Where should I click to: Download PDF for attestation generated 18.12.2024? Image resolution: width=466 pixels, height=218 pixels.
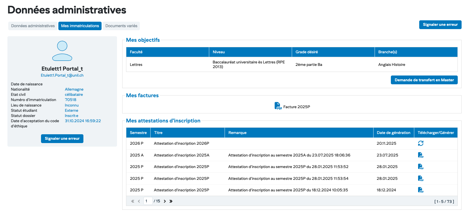coord(421,190)
